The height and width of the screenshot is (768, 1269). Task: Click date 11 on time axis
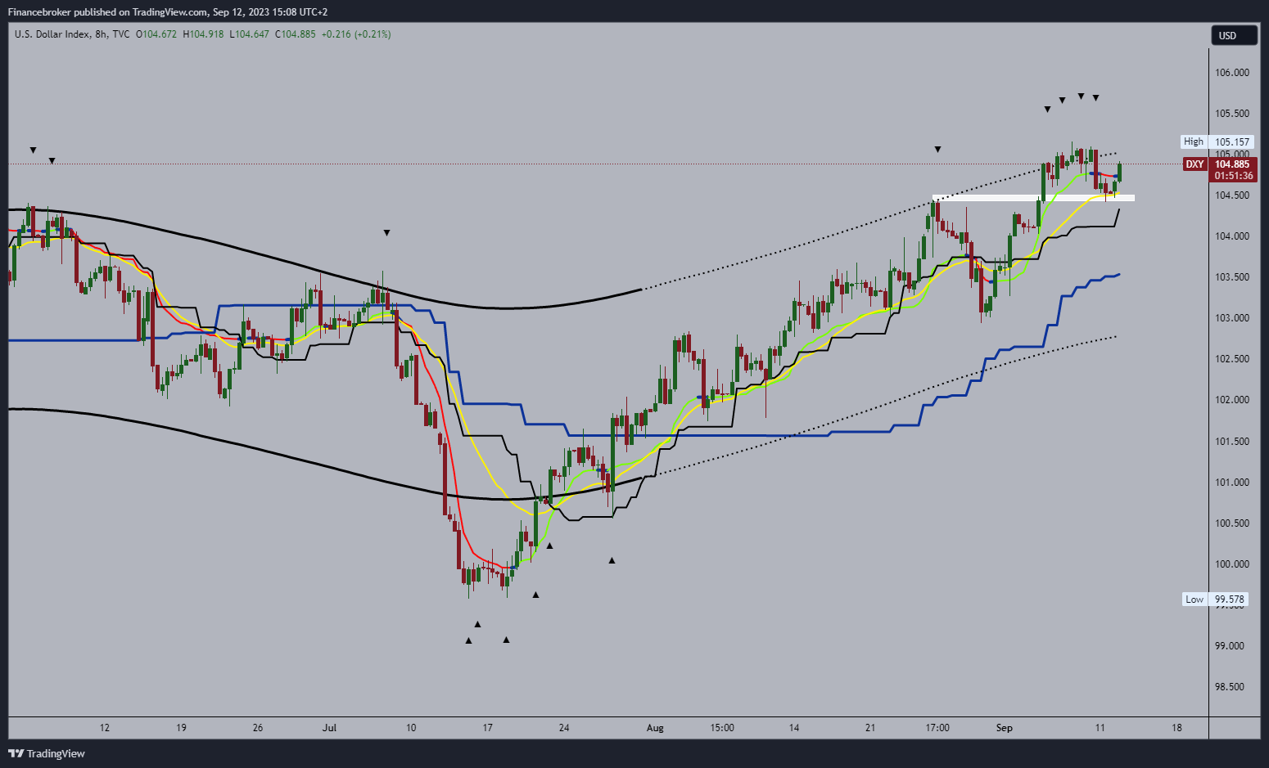click(1100, 728)
